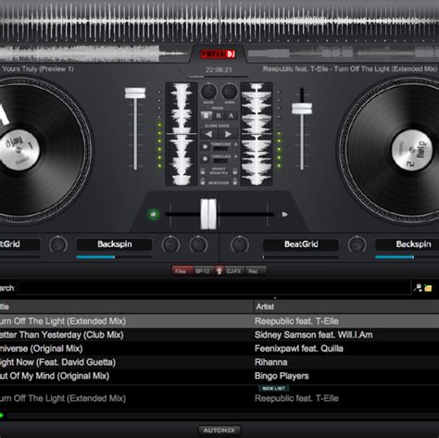
Task: Click the AUTOMIX button
Action: [x=219, y=430]
